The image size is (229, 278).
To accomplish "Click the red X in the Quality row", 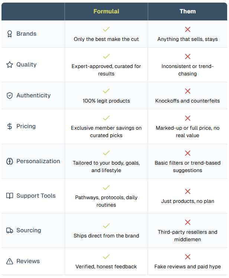I will [187, 56].
